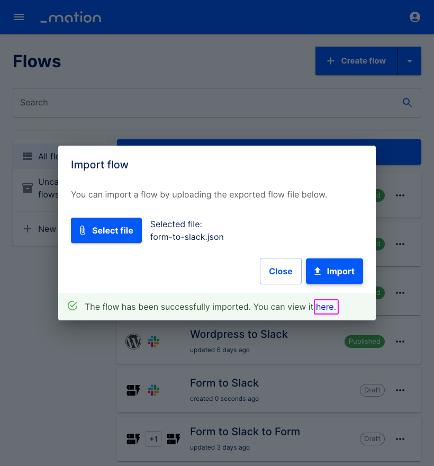Image resolution: width=434 pixels, height=466 pixels.
Task: Click Close in the Import flow dialog
Action: coord(281,271)
